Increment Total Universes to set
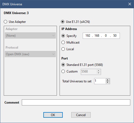 [x=108, y=80]
